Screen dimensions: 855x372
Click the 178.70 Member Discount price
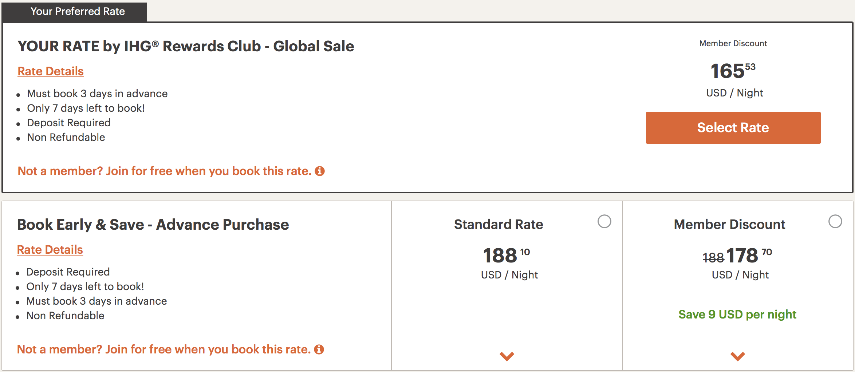click(x=748, y=255)
